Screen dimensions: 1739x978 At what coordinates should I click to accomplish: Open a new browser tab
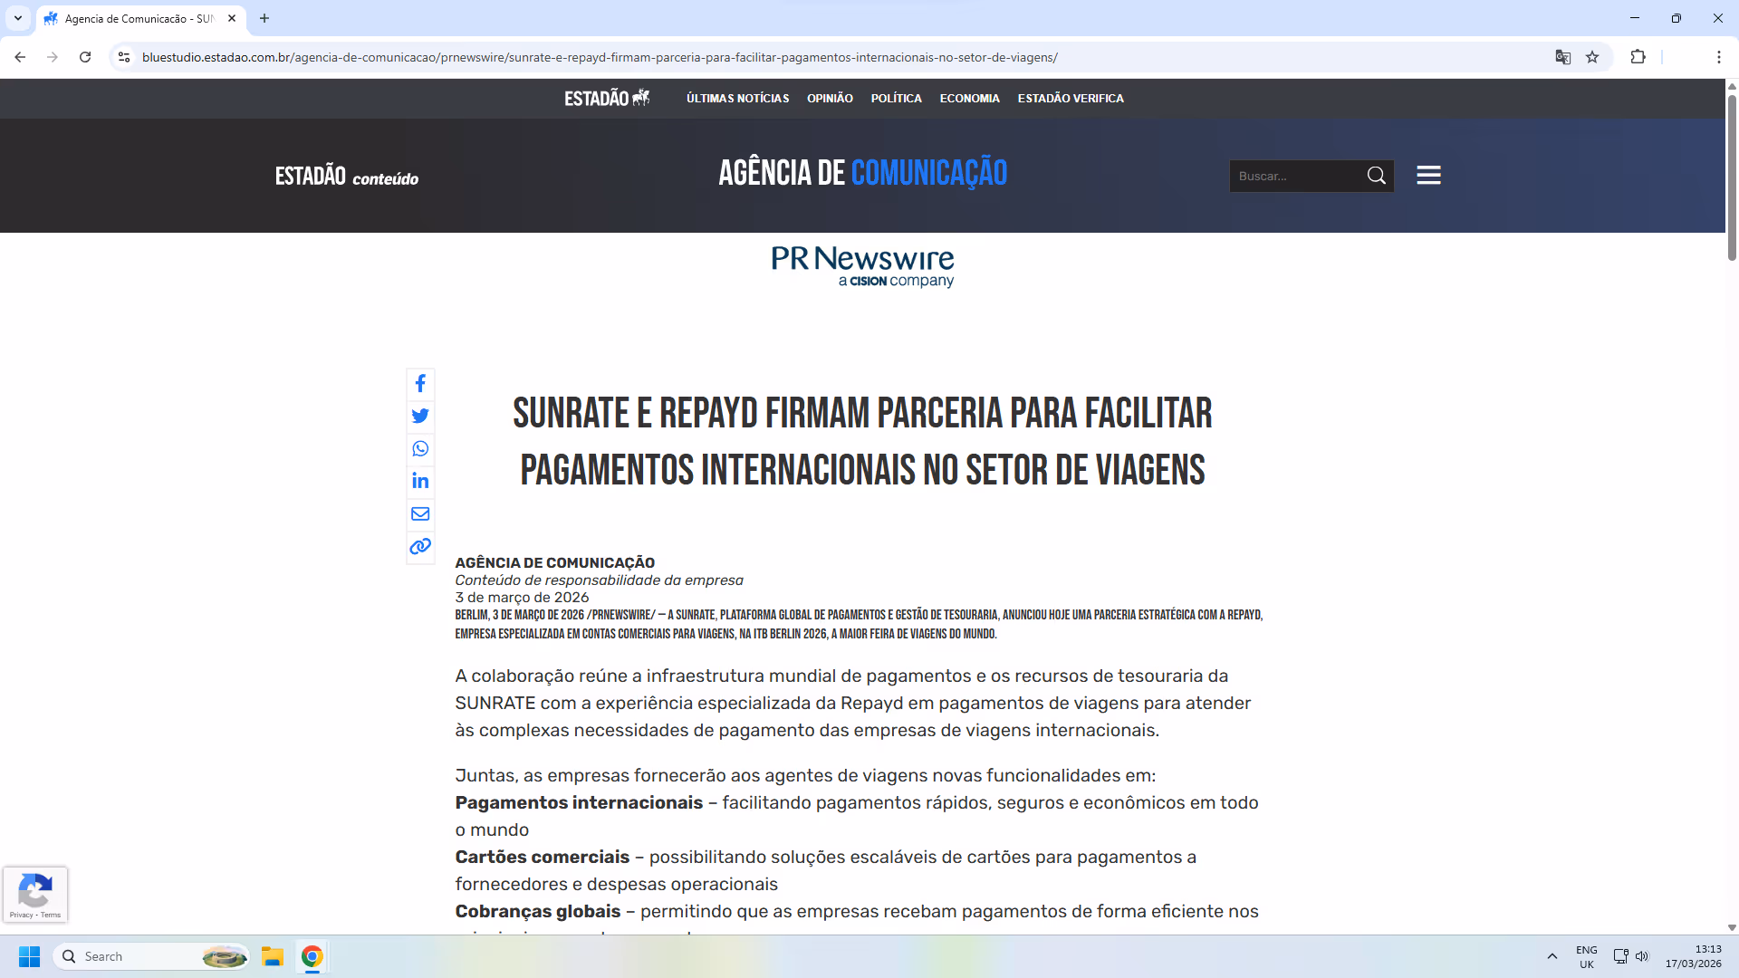point(264,18)
